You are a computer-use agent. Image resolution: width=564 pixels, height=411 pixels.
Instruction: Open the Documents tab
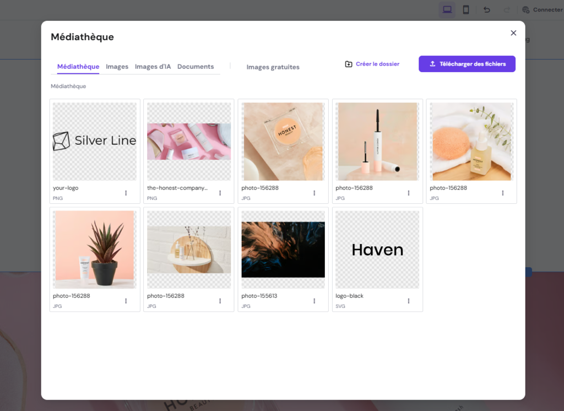pyautogui.click(x=196, y=66)
